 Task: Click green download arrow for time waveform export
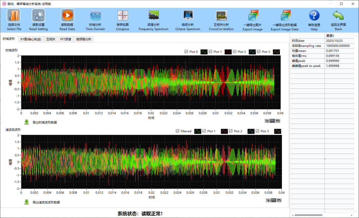[x=27, y=122]
